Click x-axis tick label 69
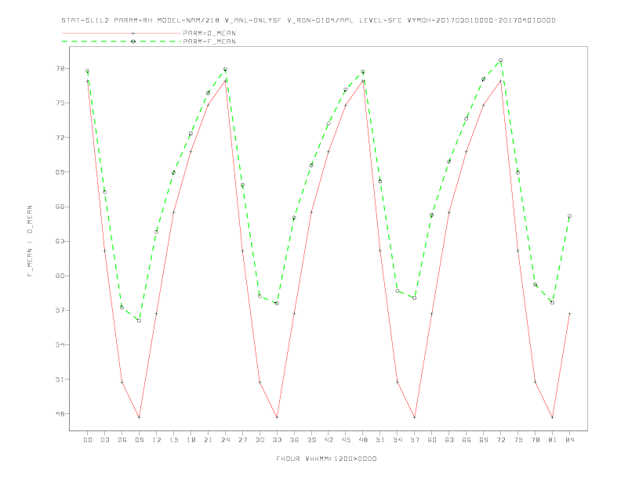621x479 pixels. [x=484, y=440]
